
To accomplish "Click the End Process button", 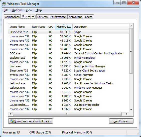I will pos(121,121).
